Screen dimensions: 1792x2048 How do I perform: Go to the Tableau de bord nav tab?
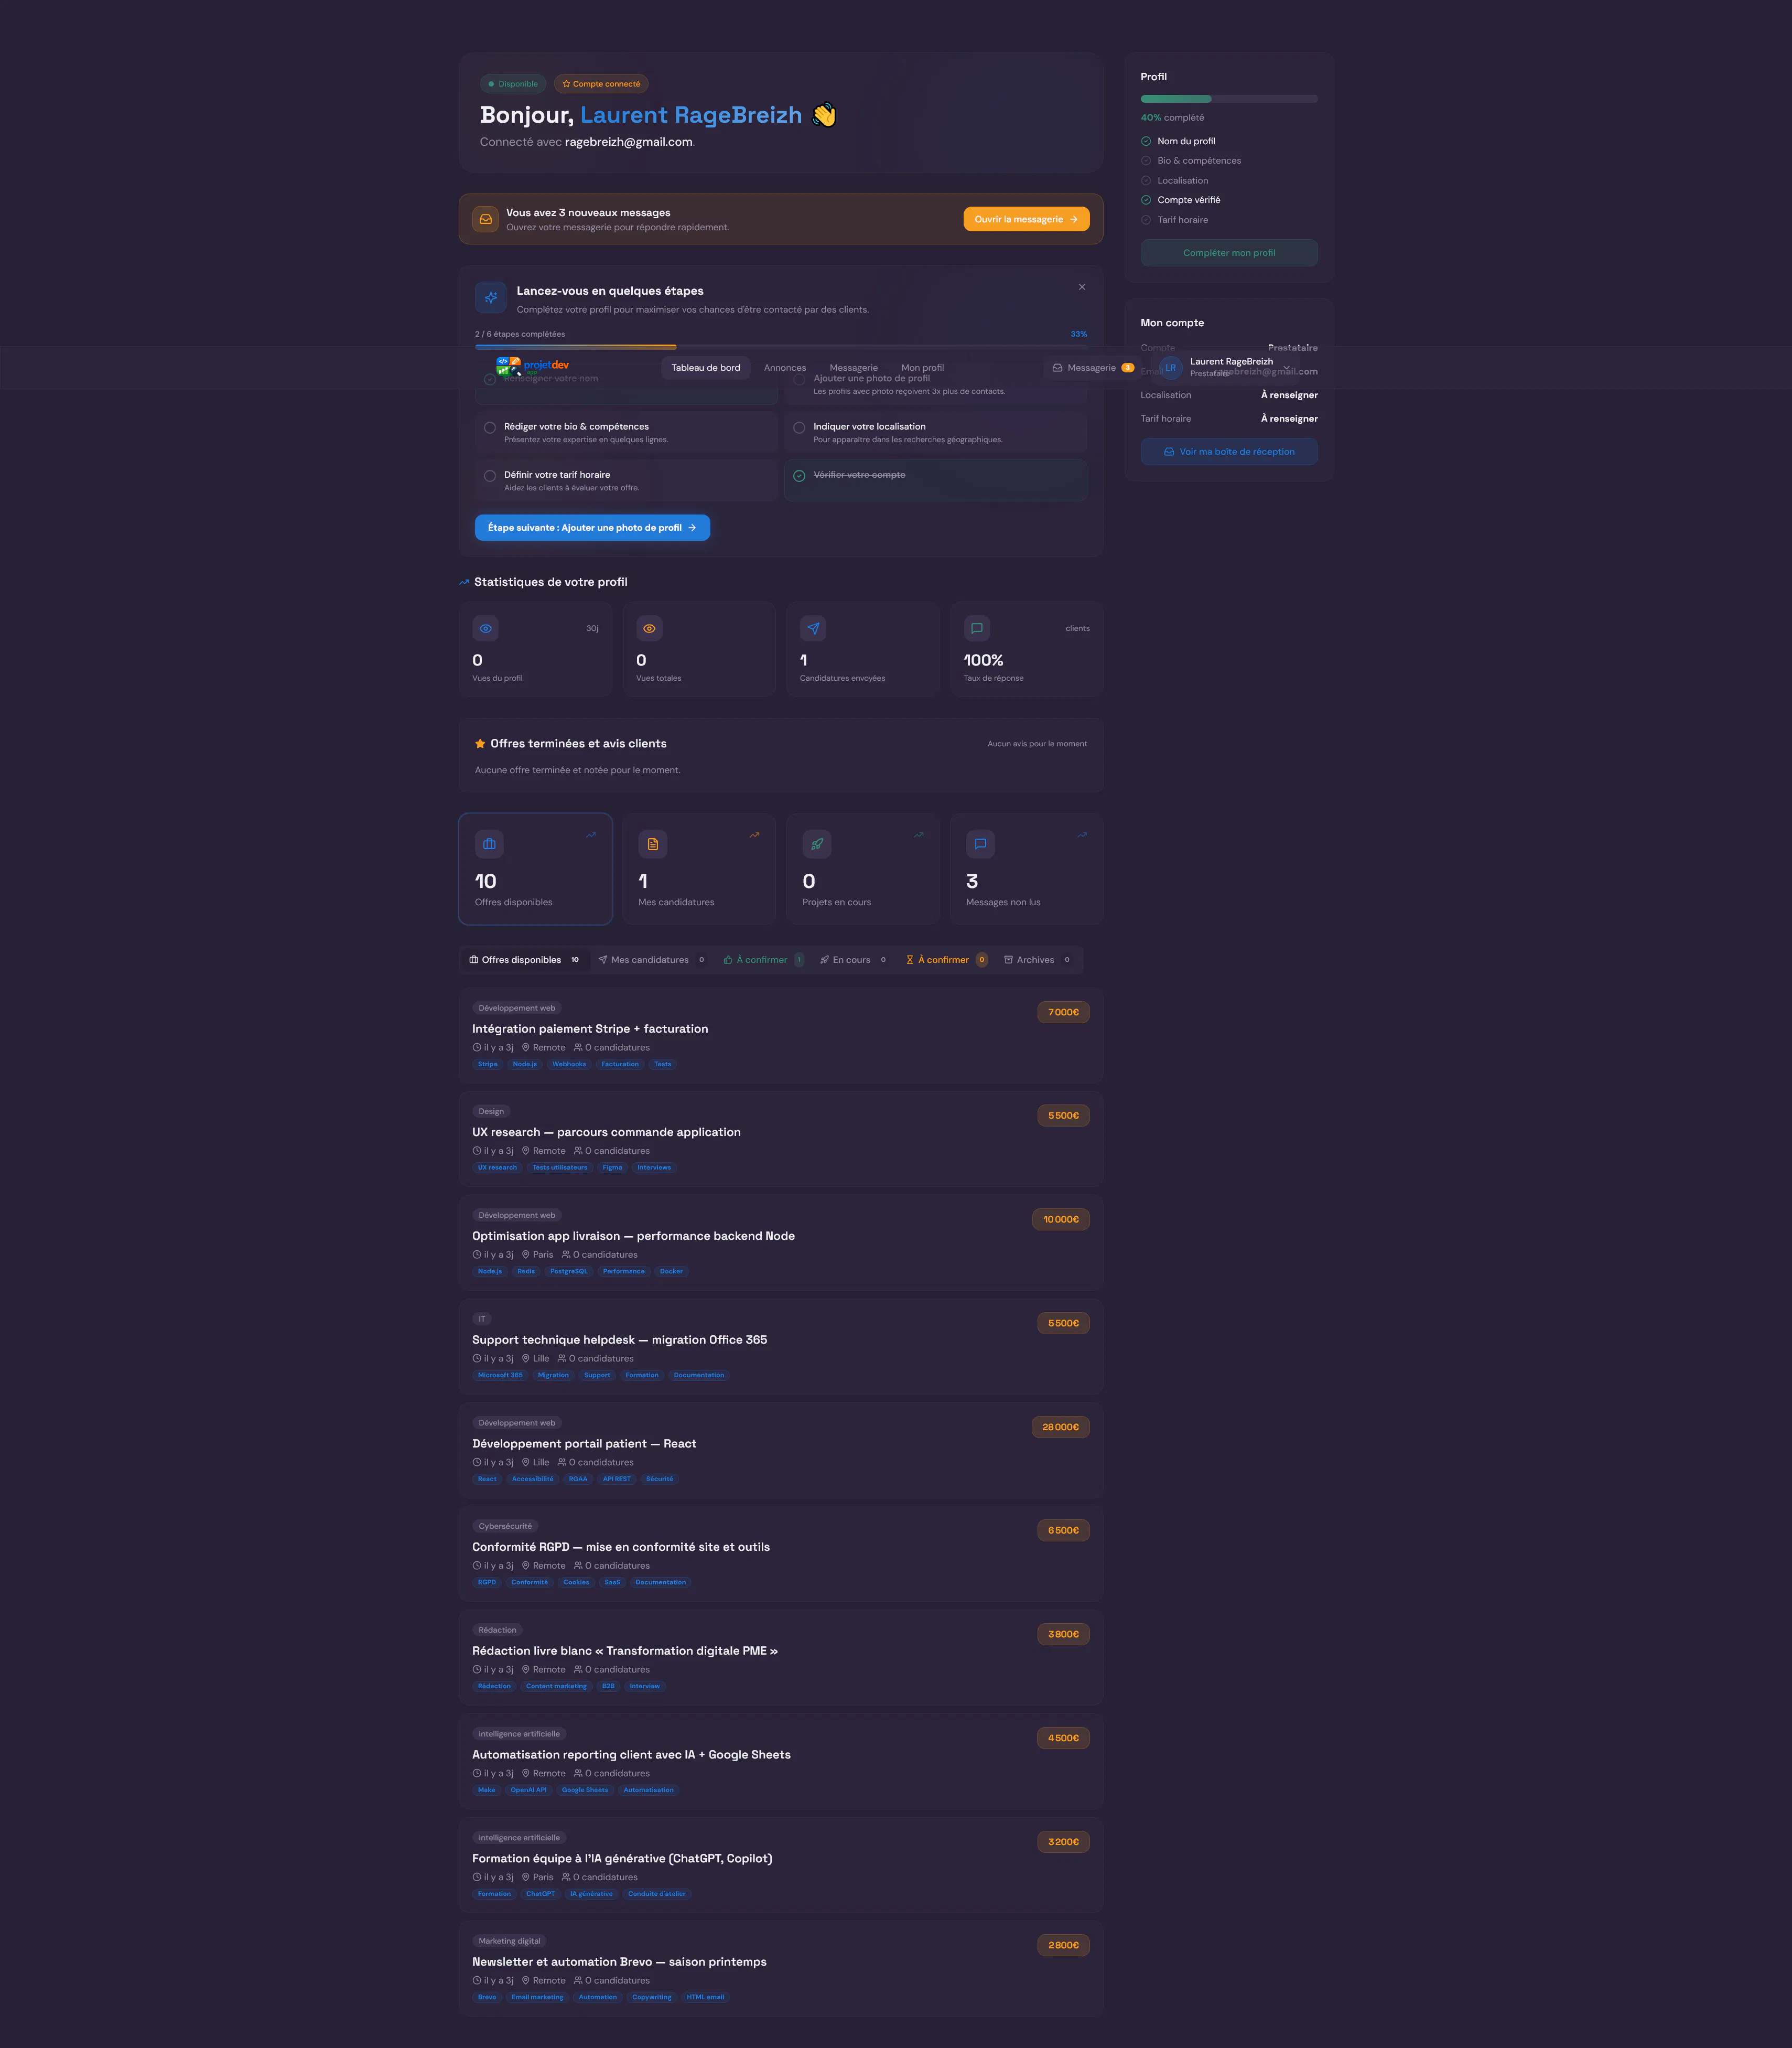point(706,367)
